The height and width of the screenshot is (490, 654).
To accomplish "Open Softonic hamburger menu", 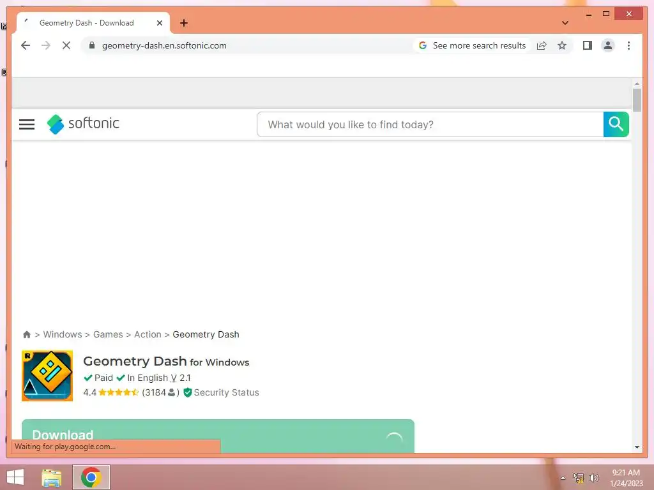I will pyautogui.click(x=27, y=124).
